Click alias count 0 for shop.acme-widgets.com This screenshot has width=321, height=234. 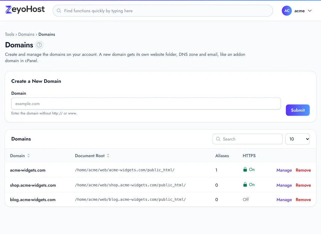click(x=217, y=185)
